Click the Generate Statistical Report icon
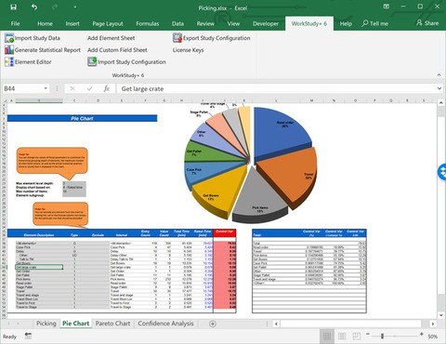 9,50
